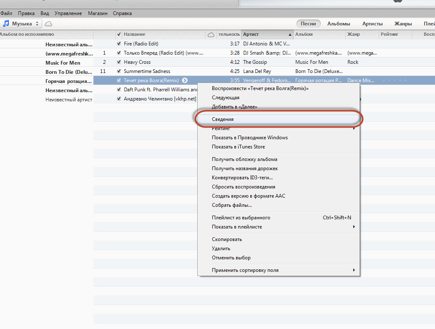The image size is (435, 329).
Task: Choose Сведения from the context menu
Action: tap(279, 119)
